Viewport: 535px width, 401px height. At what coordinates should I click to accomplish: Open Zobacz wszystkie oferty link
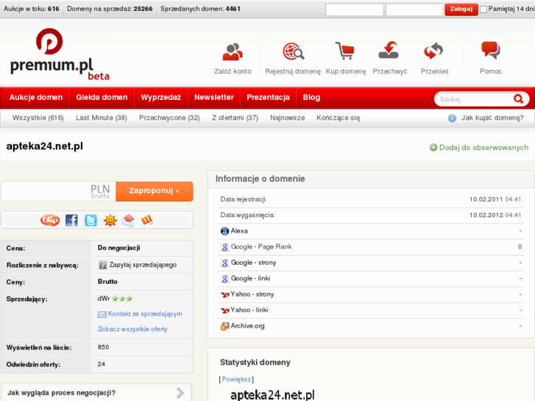click(x=132, y=329)
